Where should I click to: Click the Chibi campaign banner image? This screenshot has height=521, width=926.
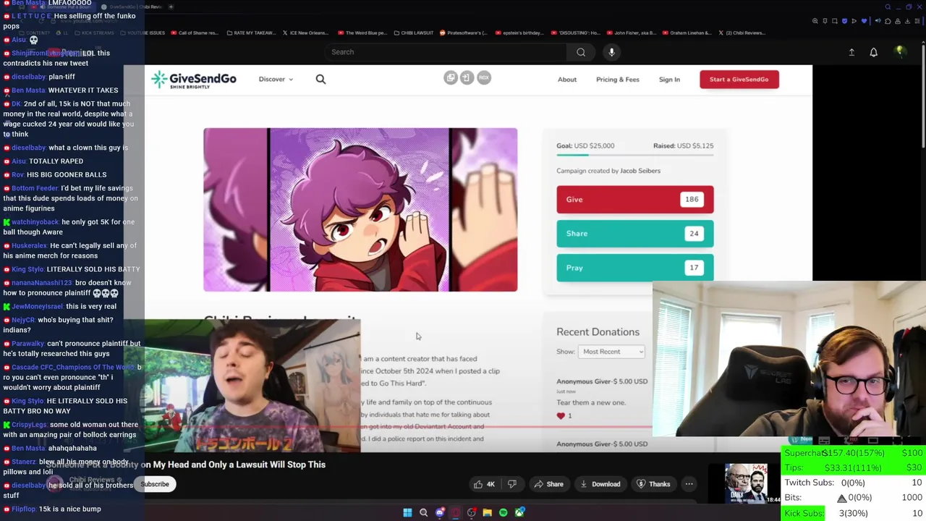[360, 210]
